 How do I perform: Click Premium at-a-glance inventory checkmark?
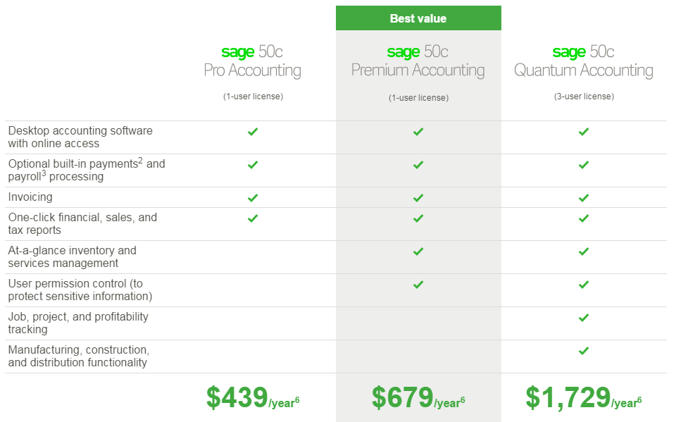point(418,252)
